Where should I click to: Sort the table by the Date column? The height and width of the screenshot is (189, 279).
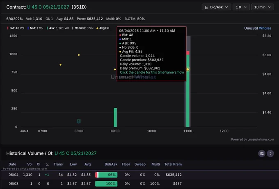[12, 164]
